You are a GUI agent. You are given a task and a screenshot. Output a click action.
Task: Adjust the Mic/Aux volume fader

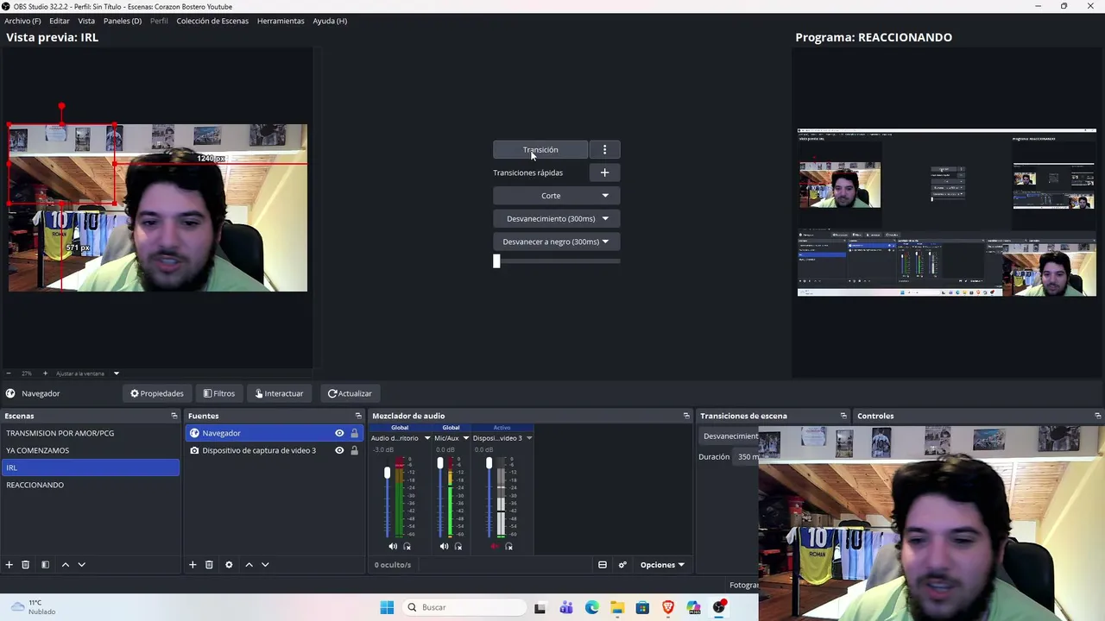439,464
